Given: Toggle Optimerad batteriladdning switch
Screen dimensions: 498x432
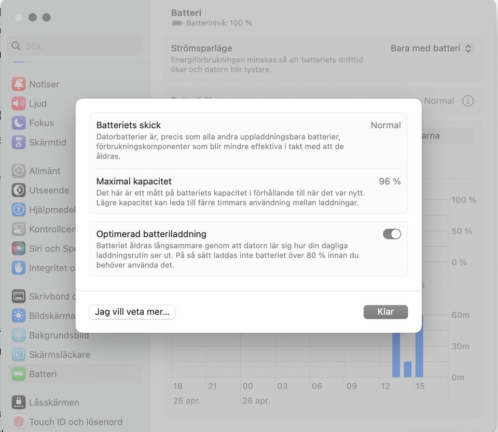Looking at the screenshot, I should click(x=392, y=234).
